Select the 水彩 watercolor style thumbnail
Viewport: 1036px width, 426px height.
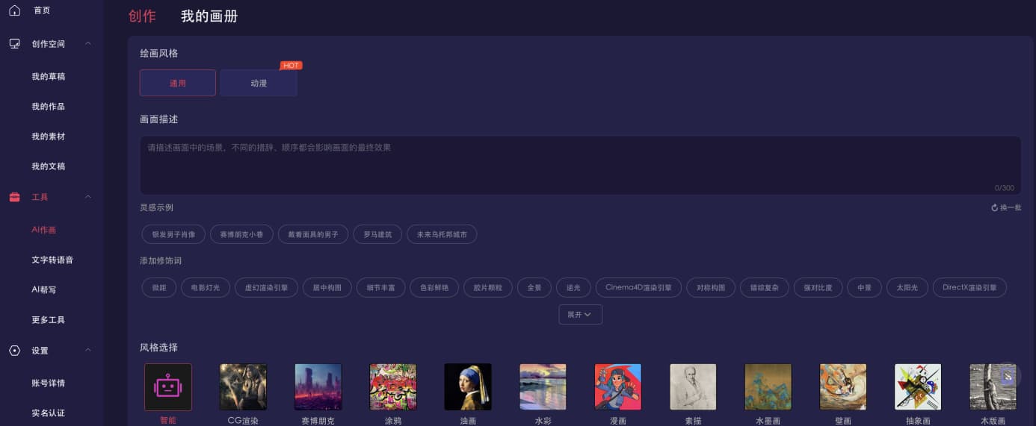coord(543,386)
